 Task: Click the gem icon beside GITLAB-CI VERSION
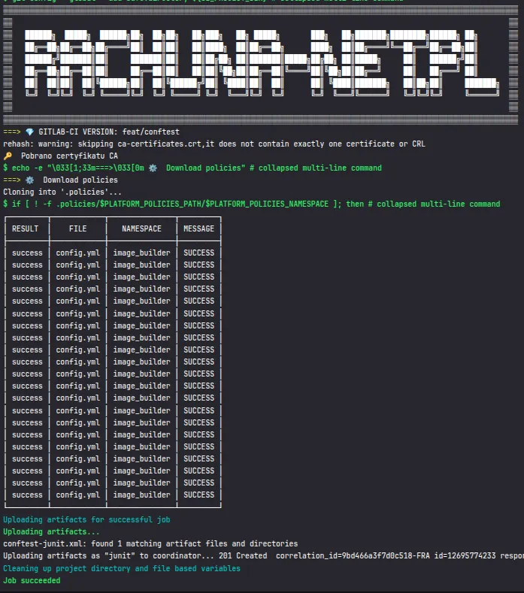click(x=30, y=132)
